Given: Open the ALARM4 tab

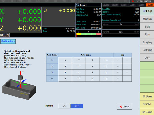Looking at the screenshot, I should coord(132,5).
